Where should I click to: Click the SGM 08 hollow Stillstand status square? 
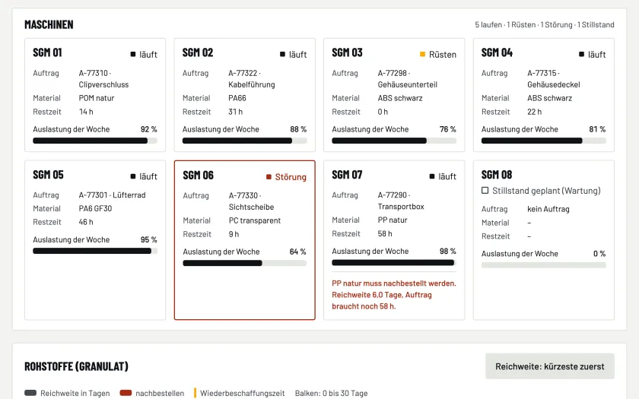point(485,191)
